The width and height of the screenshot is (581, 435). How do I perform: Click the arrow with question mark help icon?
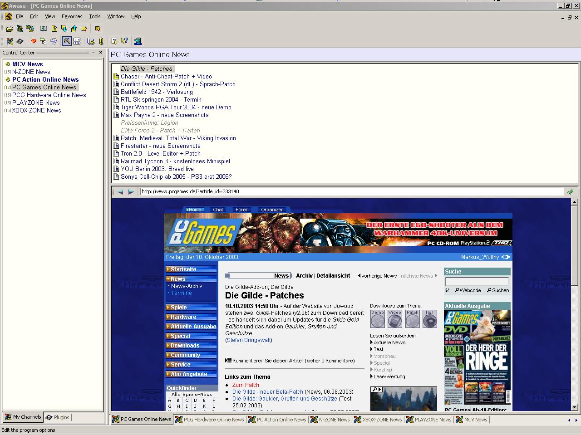pos(124,41)
